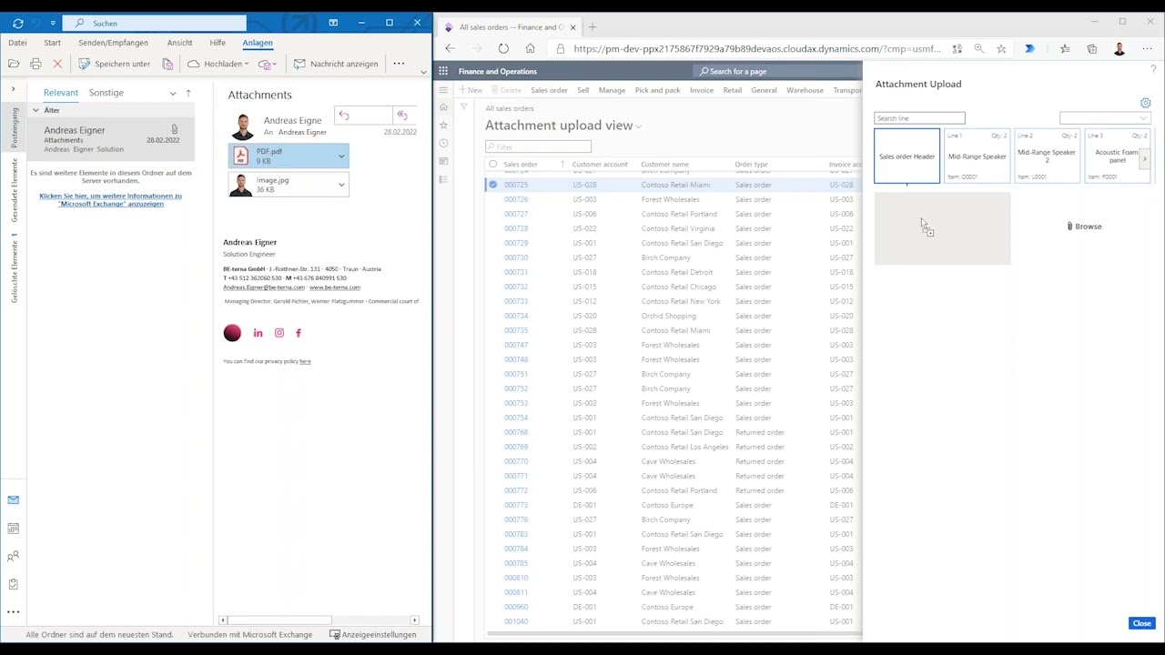Open sales order 000726 link

pos(516,199)
